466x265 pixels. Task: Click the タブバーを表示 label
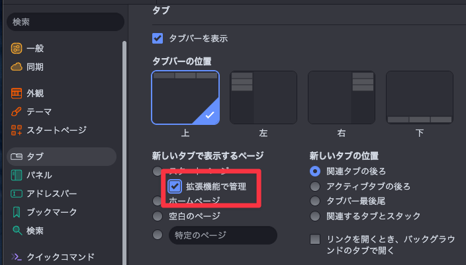click(x=198, y=38)
